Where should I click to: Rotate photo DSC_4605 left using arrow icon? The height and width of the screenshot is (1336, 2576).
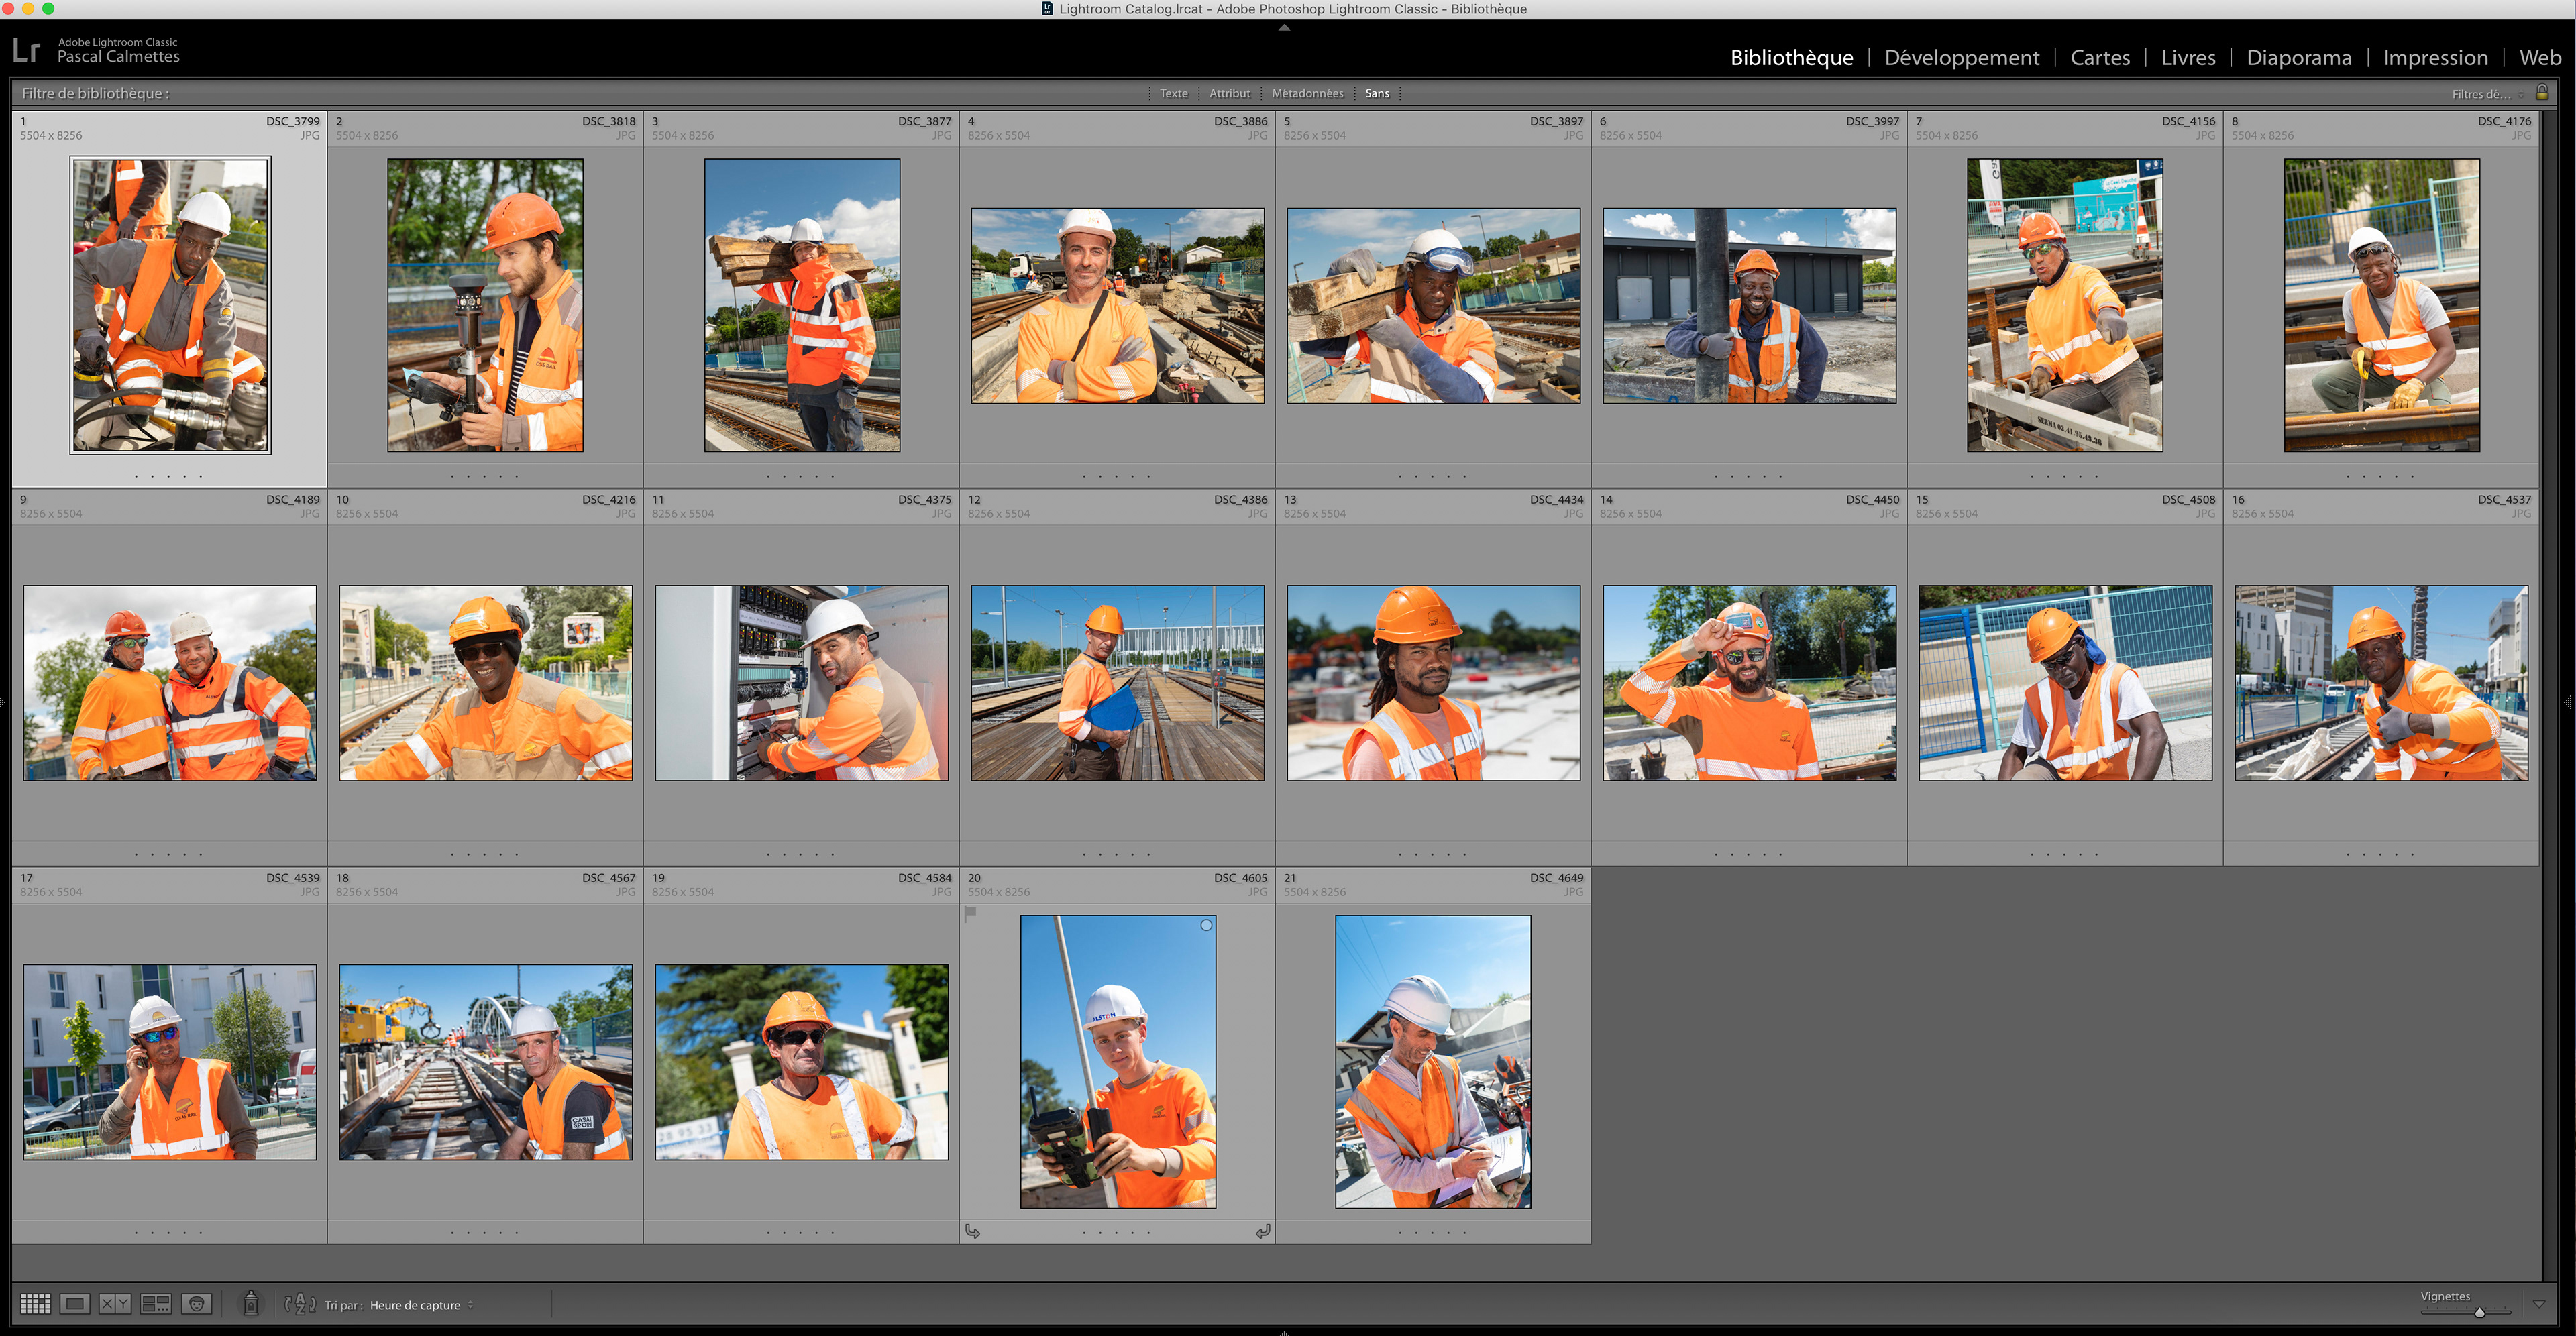(973, 1231)
